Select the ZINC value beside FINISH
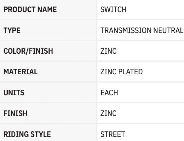184x141 pixels. click(x=108, y=113)
